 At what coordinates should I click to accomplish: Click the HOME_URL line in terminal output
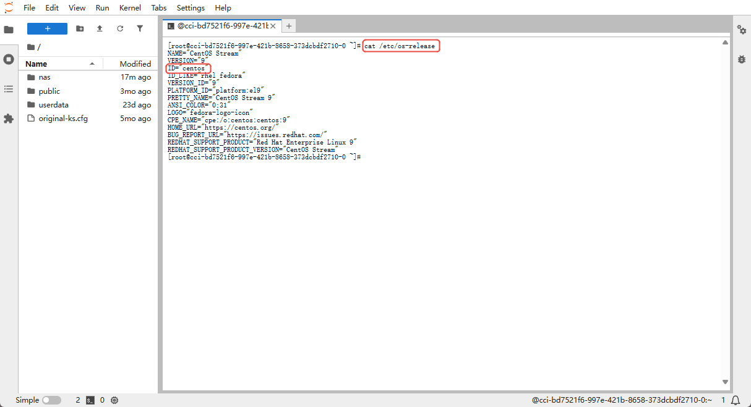[223, 127]
